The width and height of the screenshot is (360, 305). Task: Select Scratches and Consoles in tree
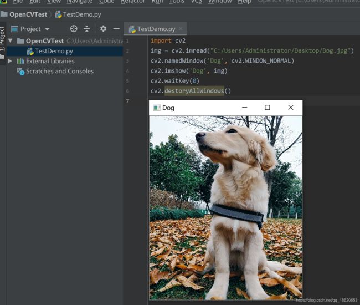[60, 71]
